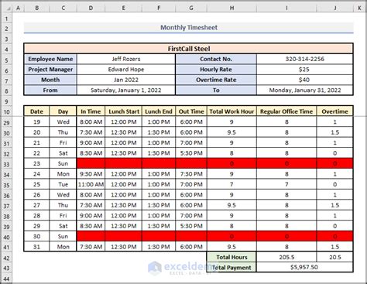Click the red Overtime cell for date 30
The width and height of the screenshot is (367, 284).
click(334, 237)
